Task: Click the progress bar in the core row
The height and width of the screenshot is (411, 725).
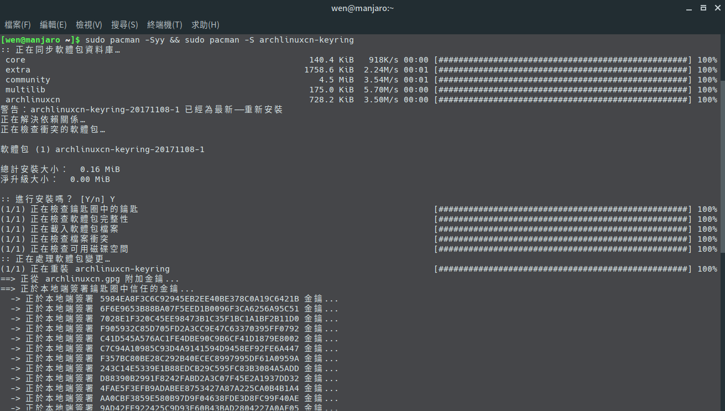Action: pyautogui.click(x=563, y=60)
